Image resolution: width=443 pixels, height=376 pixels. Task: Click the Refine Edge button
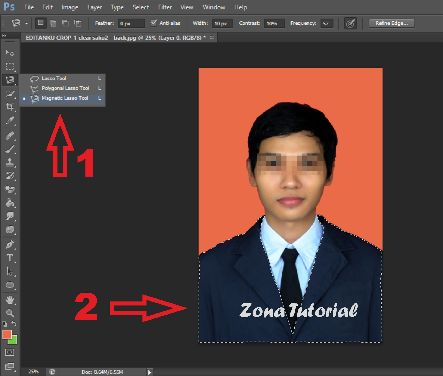click(x=392, y=23)
